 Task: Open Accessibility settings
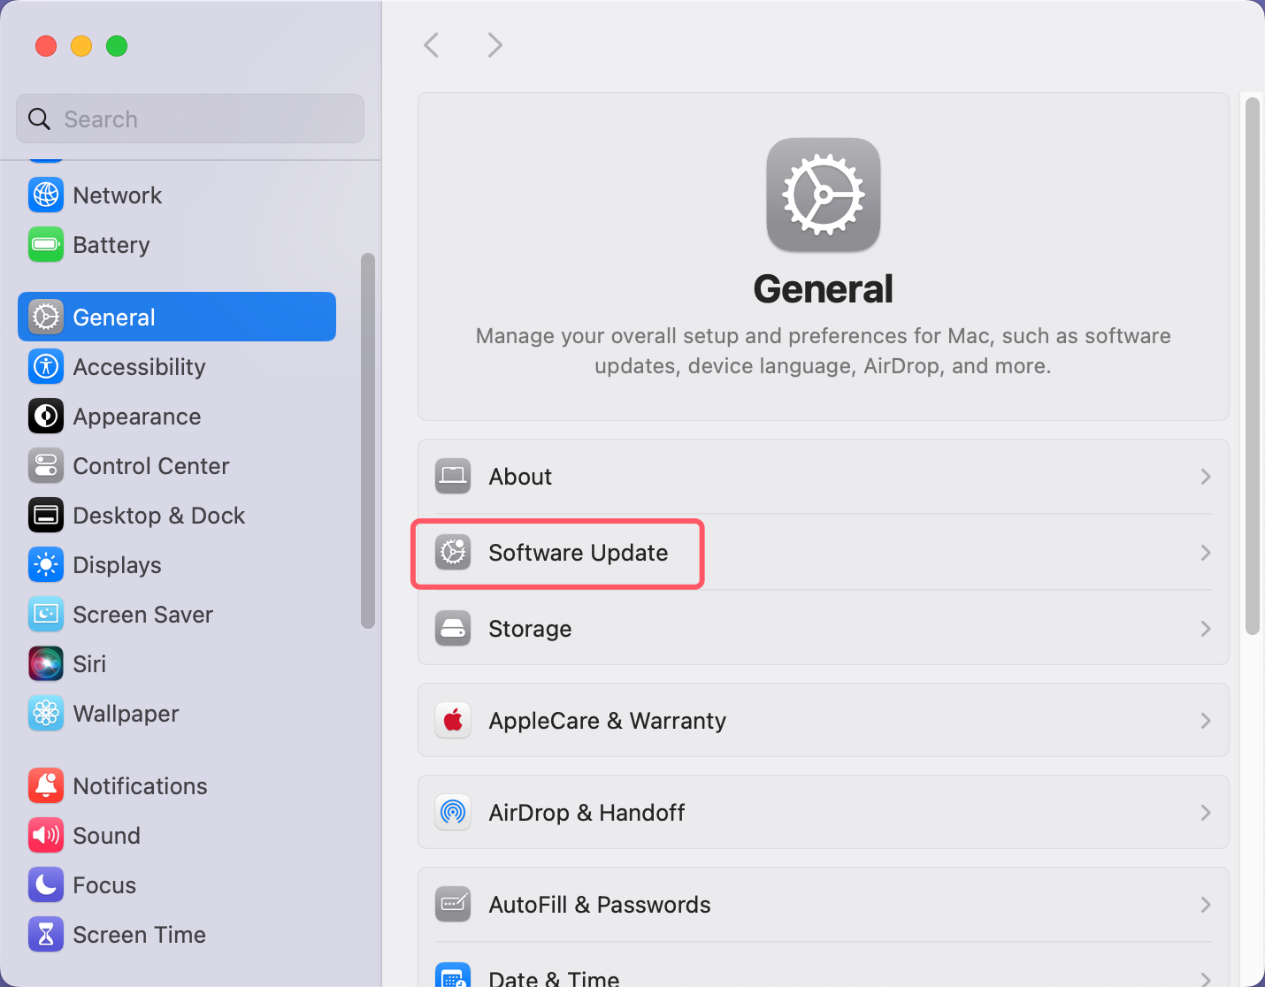pyautogui.click(x=139, y=366)
